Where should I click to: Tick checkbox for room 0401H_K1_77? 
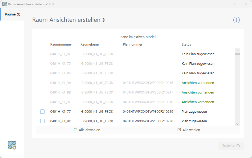tap(42, 112)
